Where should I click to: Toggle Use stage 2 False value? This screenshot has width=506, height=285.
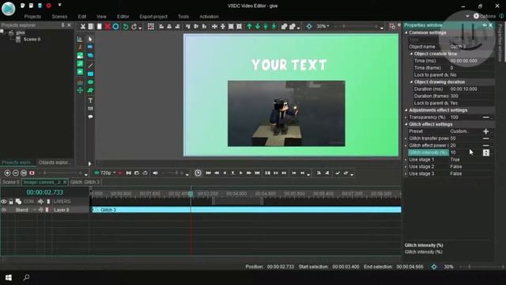(x=455, y=167)
